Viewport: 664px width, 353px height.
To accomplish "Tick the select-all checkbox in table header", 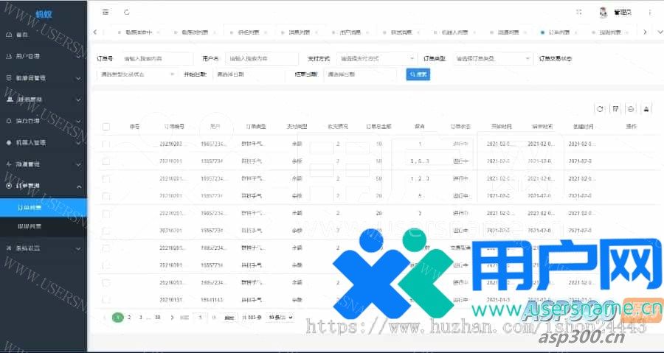I will click(x=106, y=127).
